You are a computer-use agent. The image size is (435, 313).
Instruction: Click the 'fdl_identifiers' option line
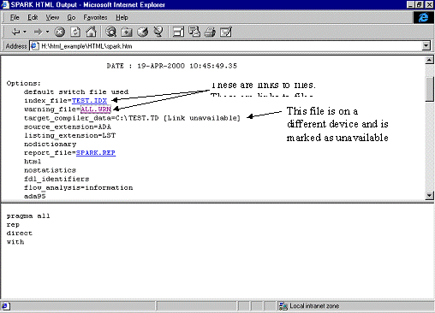tap(57, 179)
